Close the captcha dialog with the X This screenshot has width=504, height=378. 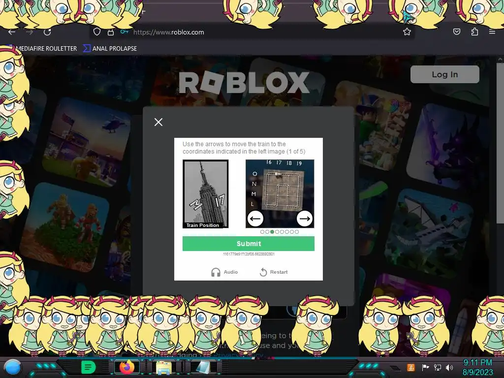pos(158,122)
